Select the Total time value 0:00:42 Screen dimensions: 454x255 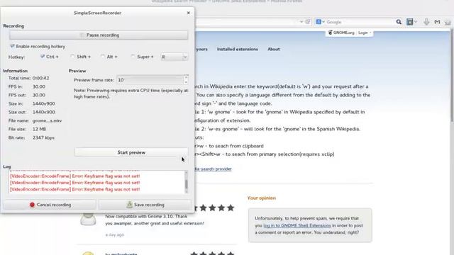coord(41,78)
